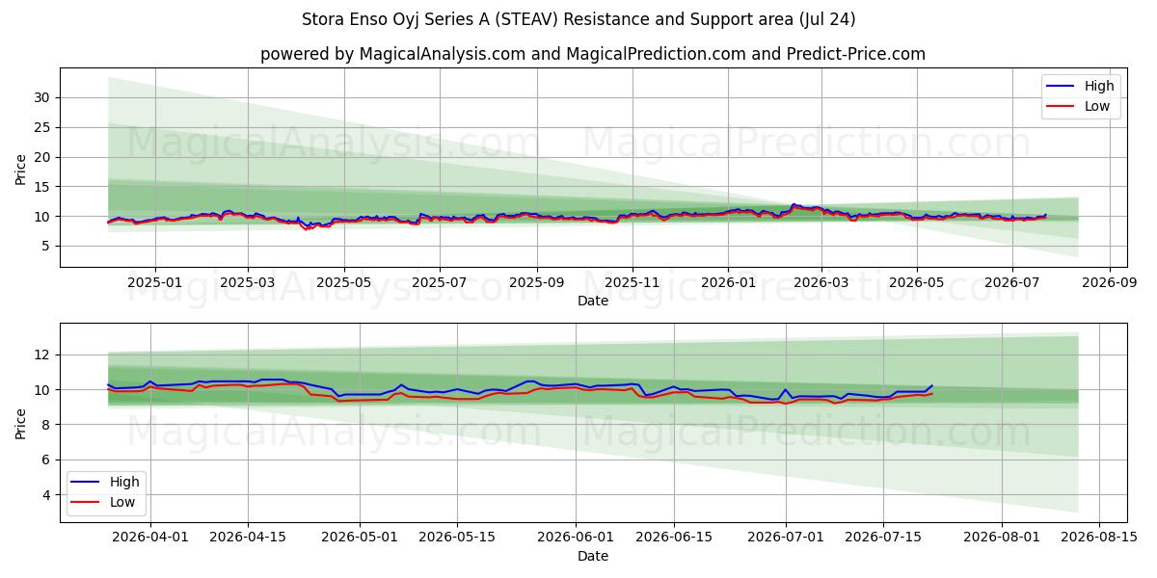Screen dimensions: 1157x578
Task: Click the 2026-01 tick label on top chart
Action: click(x=728, y=283)
